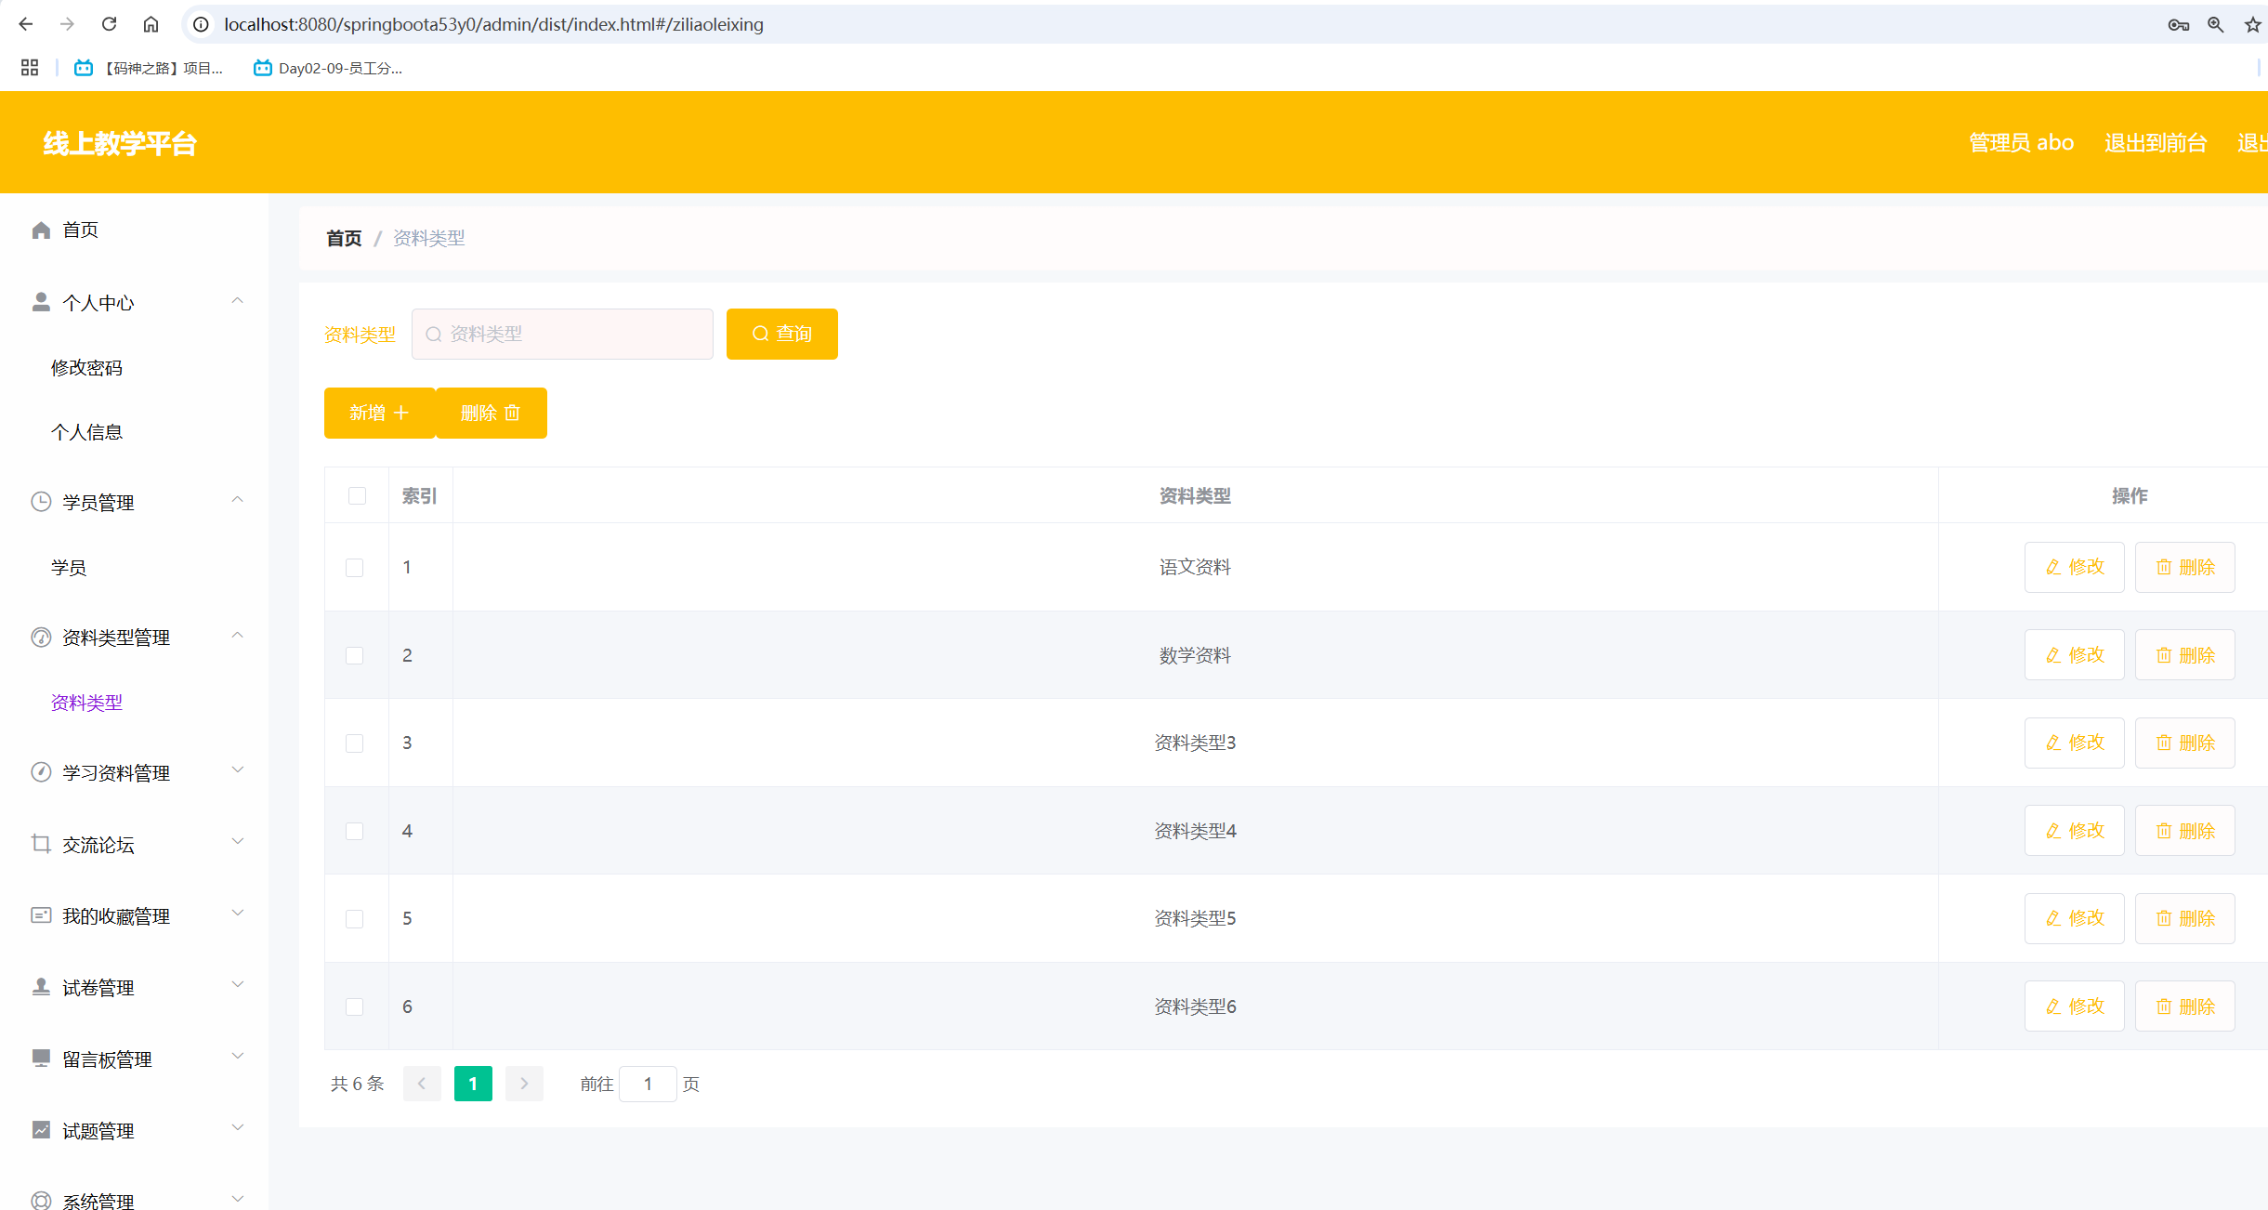This screenshot has height=1210, width=2268.
Task: Check the box for row 资料类型5
Action: pyautogui.click(x=354, y=918)
